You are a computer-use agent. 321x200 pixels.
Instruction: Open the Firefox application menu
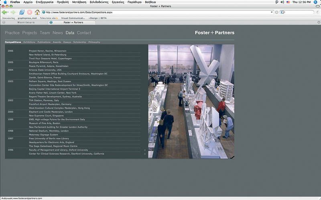pos(15,2)
